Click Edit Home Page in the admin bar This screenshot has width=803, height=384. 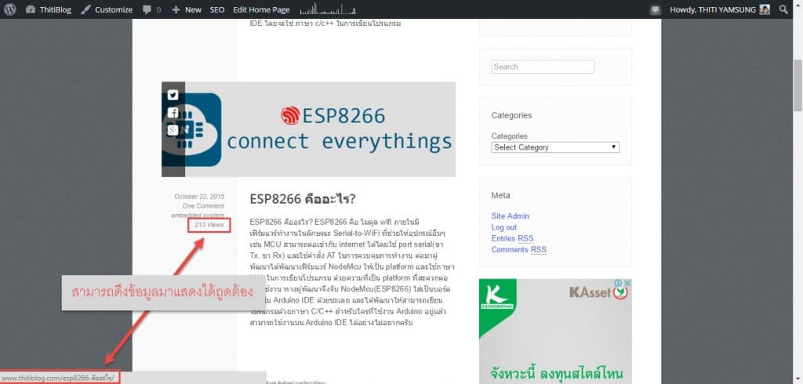pyautogui.click(x=261, y=9)
